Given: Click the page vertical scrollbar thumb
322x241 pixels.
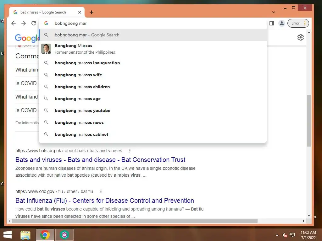Looking at the screenshot, I should coord(309,120).
